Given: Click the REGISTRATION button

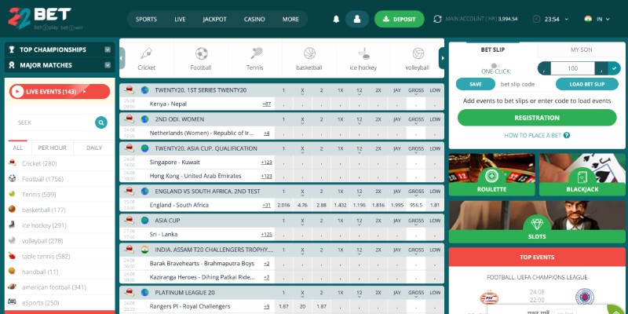Looking at the screenshot, I should (537, 118).
